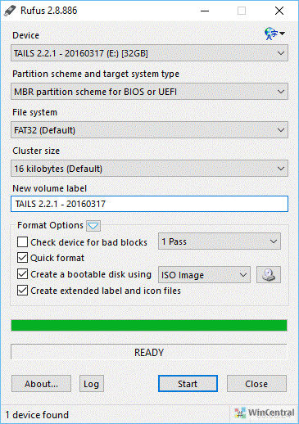Click the green progress bar
Viewport: 299px width, 424px height.
(149, 325)
